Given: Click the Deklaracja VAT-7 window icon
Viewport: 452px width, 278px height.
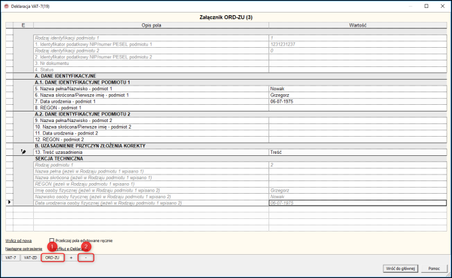Looking at the screenshot, I should [7, 6].
